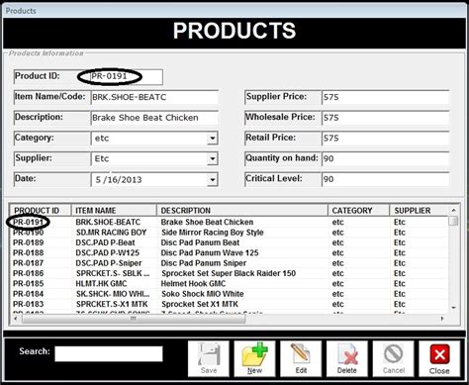
Task: Select row PR-0185 in product list
Action: click(x=229, y=283)
